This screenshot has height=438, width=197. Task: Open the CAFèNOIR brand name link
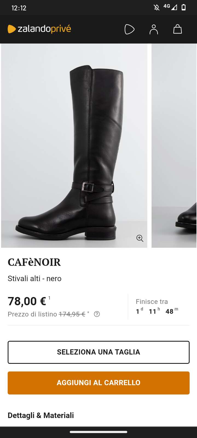(x=34, y=262)
